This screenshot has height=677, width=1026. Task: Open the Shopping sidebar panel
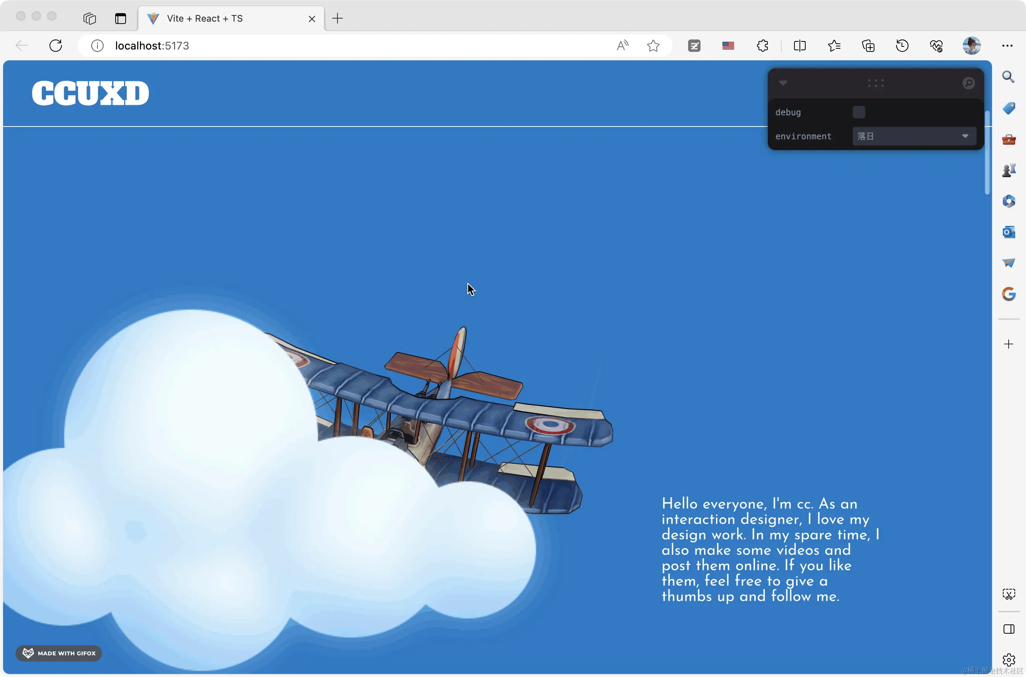(1009, 108)
